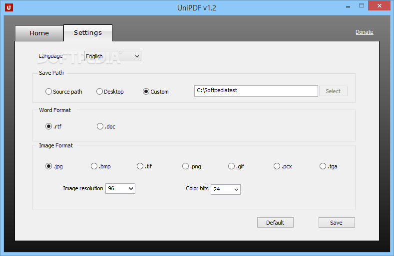Expand the Image resolution dropdown

tap(120, 189)
